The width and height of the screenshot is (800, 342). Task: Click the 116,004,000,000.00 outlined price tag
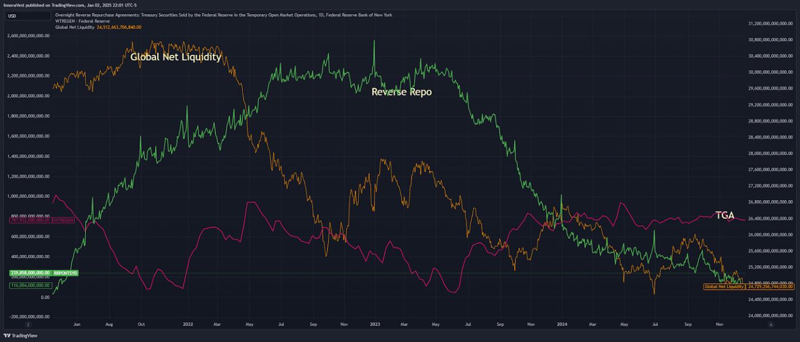[x=30, y=285]
